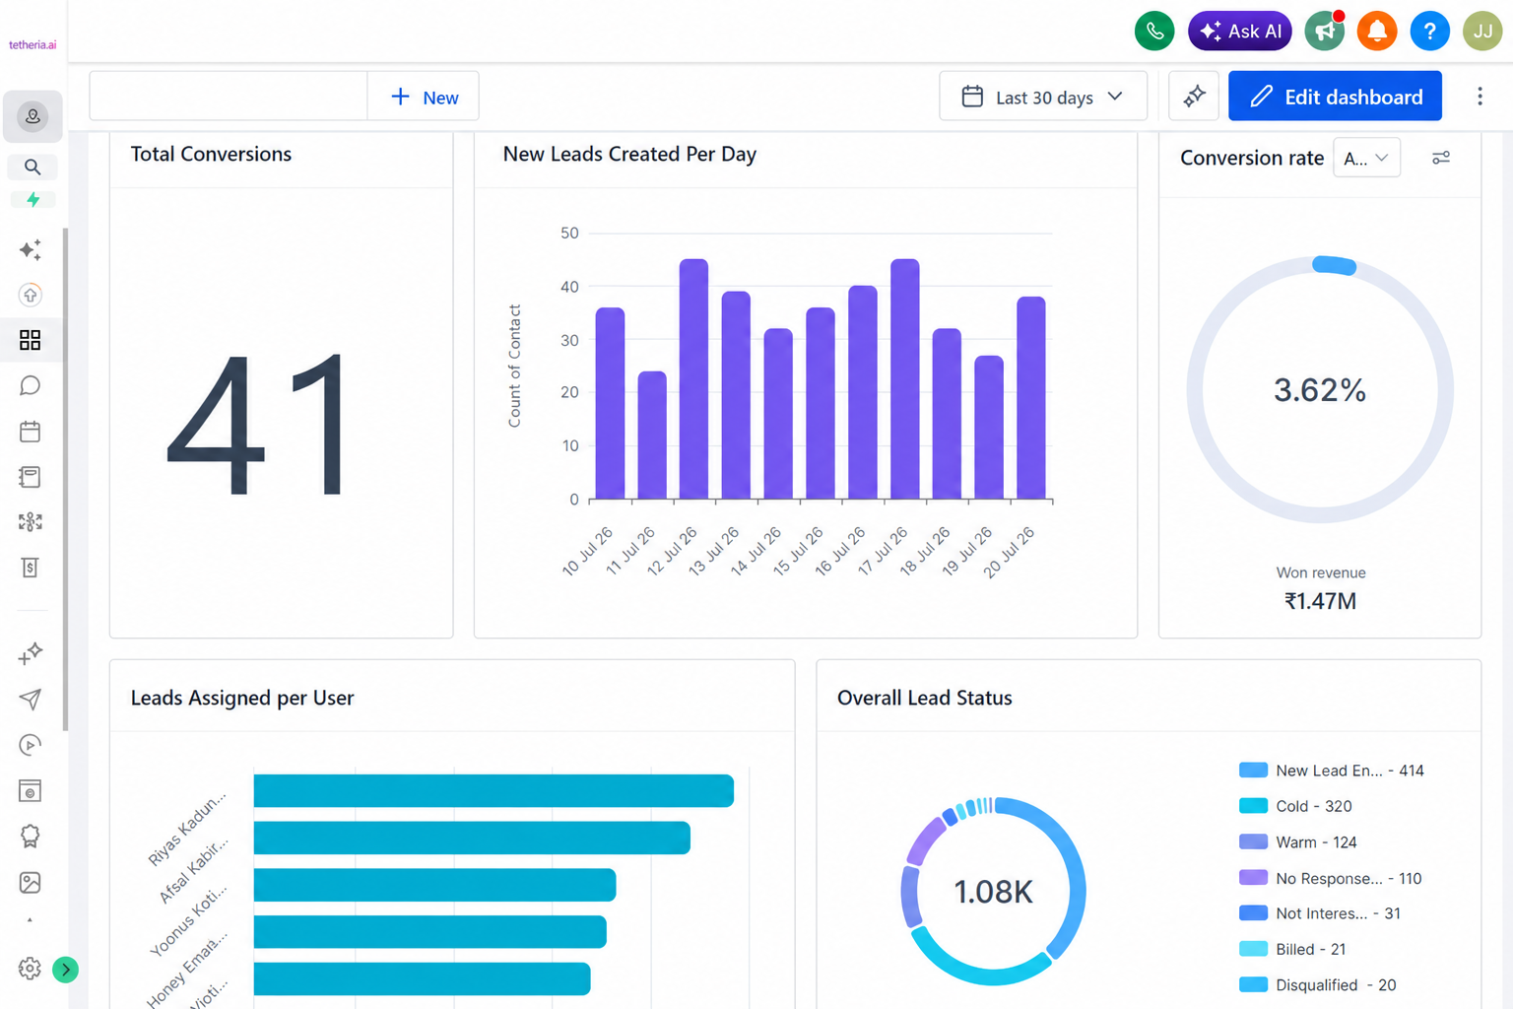Open the Conversations chat bubble icon

coord(31,385)
